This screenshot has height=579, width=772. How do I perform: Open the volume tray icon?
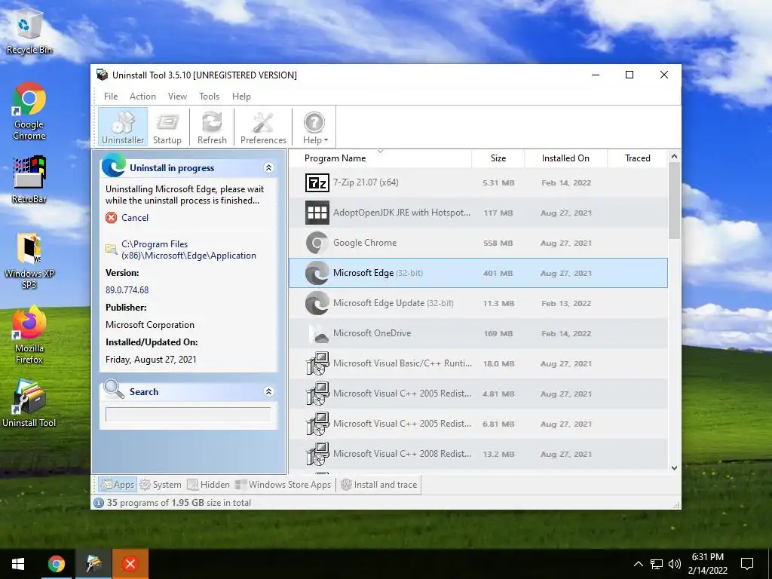pyautogui.click(x=675, y=564)
